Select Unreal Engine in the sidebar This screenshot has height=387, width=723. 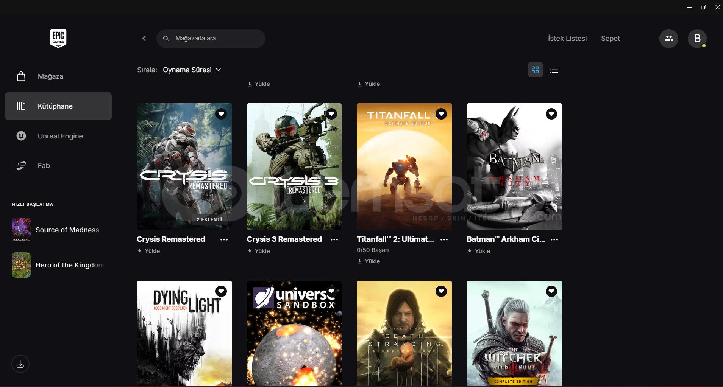tap(60, 136)
